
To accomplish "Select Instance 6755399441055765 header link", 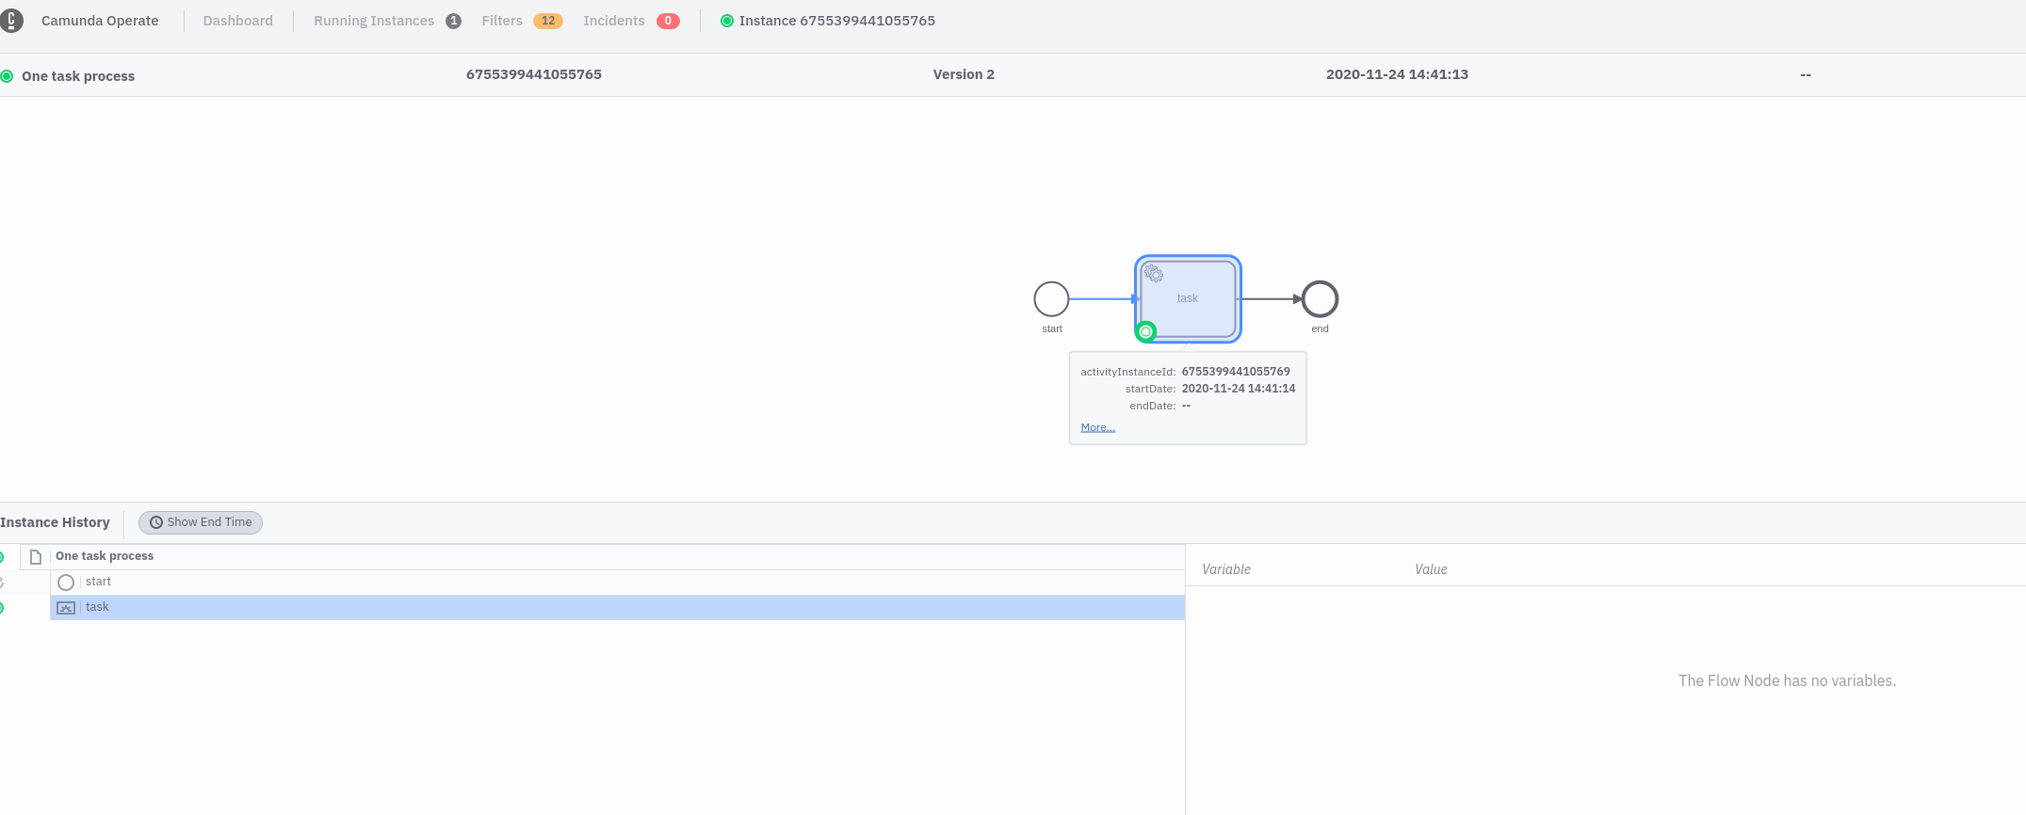I will 836,21.
